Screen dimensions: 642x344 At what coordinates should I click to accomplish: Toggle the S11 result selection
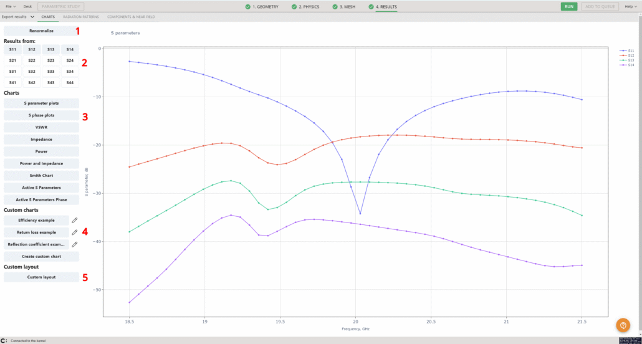point(12,49)
